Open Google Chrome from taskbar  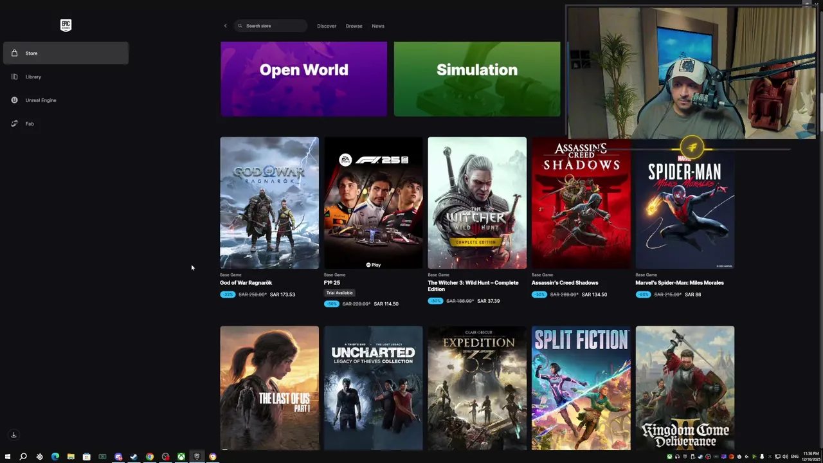(150, 457)
